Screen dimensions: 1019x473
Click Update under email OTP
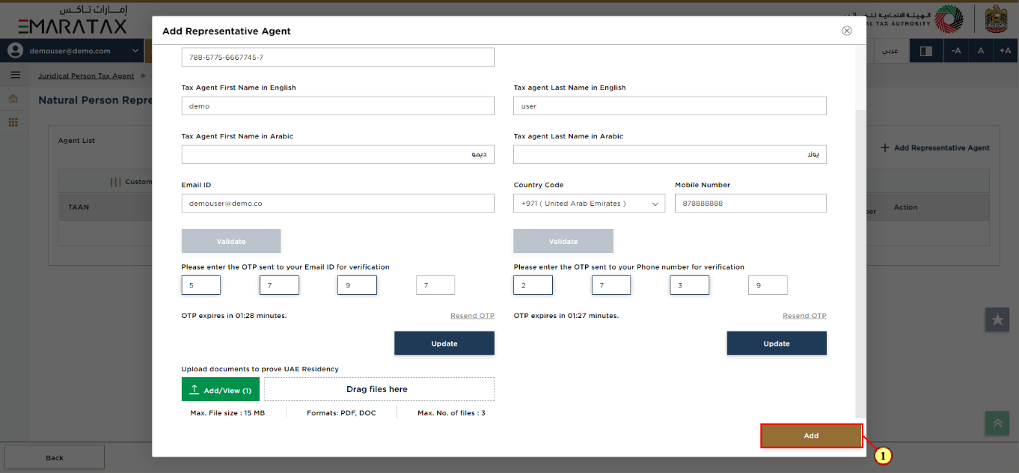[444, 344]
